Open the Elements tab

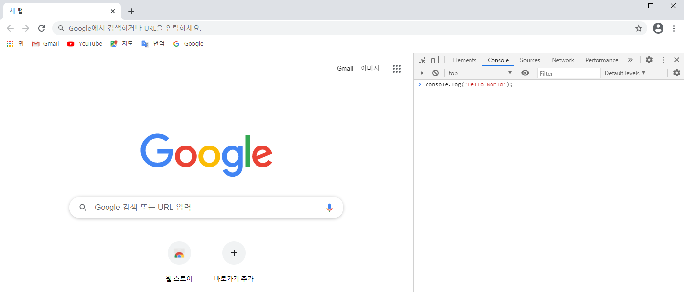(465, 60)
